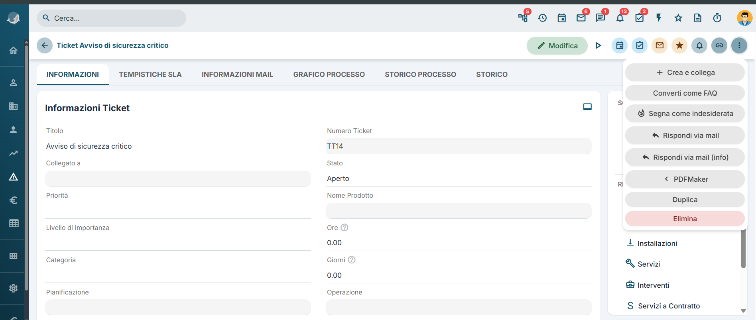Close the three-dot more options menu
This screenshot has height=320, width=756.
pos(739,45)
